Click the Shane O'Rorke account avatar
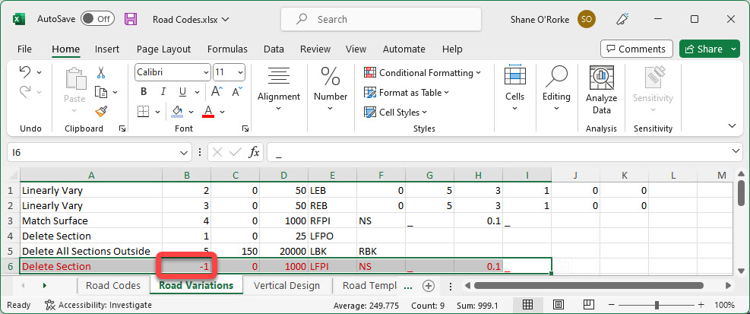This screenshot has height=314, width=750. coord(587,19)
